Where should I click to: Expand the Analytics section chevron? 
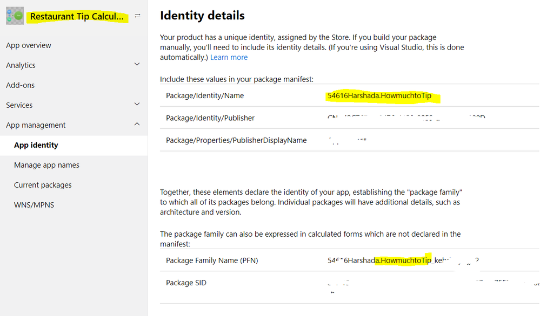[x=137, y=65]
